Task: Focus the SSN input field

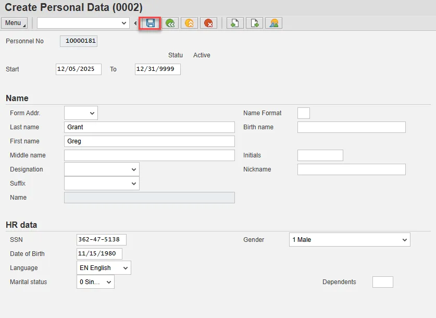Action: [101, 240]
